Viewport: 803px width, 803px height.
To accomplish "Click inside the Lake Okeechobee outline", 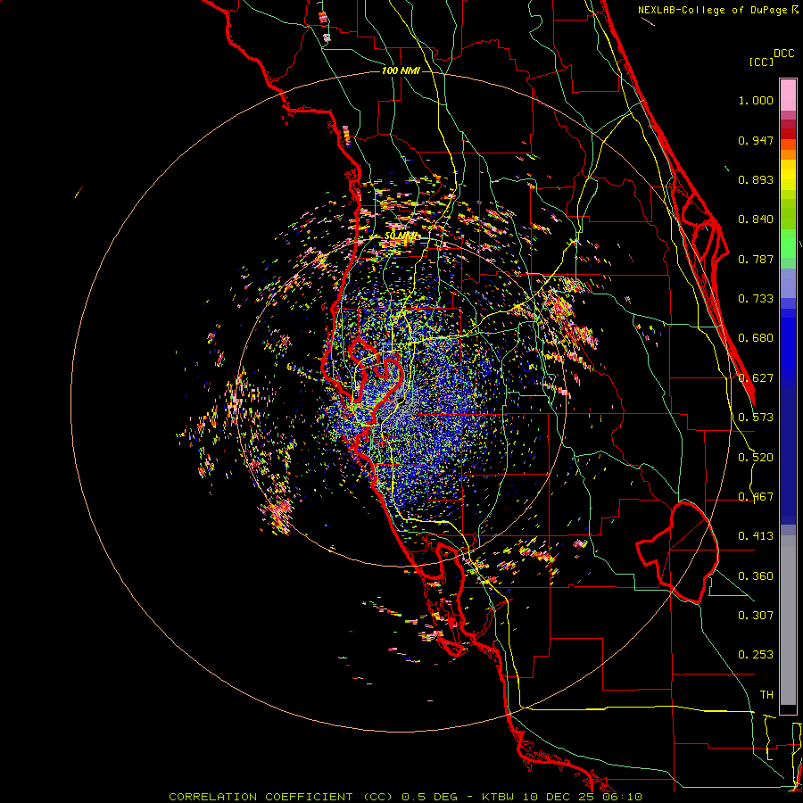I will (x=683, y=551).
